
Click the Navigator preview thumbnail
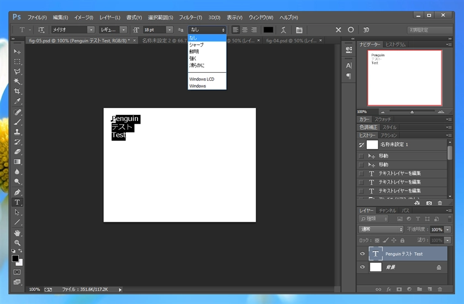[405, 78]
